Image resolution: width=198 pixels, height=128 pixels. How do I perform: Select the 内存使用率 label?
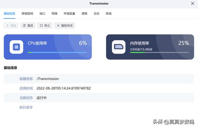click(140, 43)
